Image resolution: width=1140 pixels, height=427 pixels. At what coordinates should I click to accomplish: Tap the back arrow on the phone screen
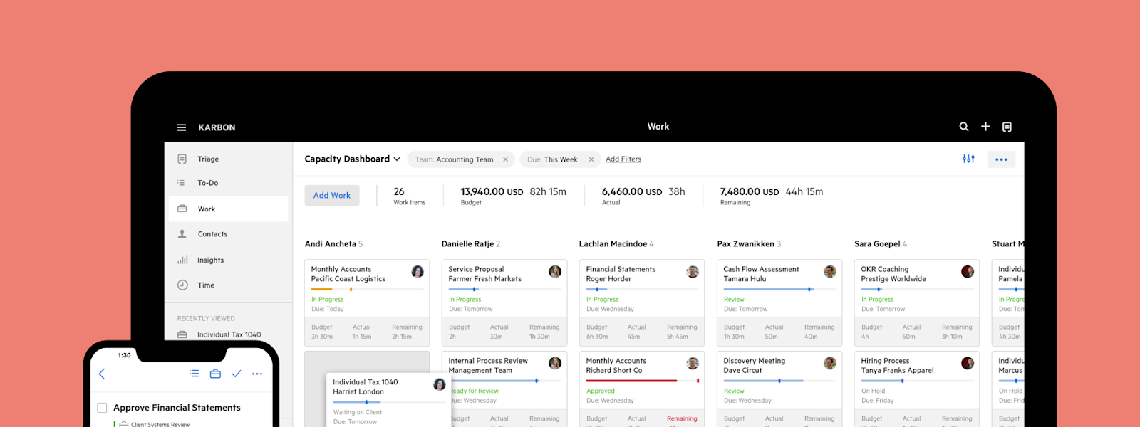102,374
